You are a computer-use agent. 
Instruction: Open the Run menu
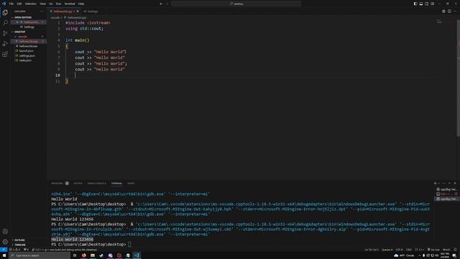click(58, 4)
